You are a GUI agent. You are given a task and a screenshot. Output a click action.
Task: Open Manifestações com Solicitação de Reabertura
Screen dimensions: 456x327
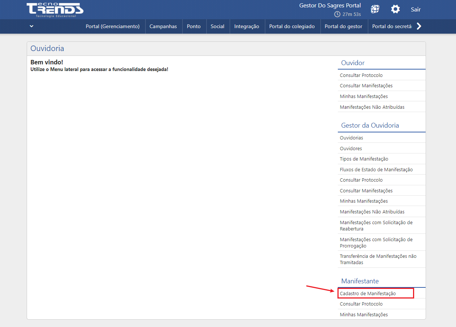[x=376, y=225]
